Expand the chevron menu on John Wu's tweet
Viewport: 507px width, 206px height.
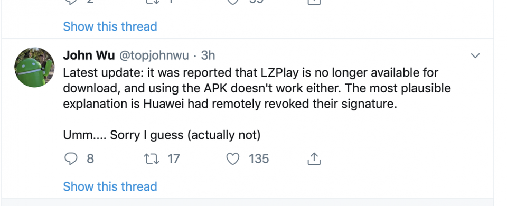click(475, 55)
